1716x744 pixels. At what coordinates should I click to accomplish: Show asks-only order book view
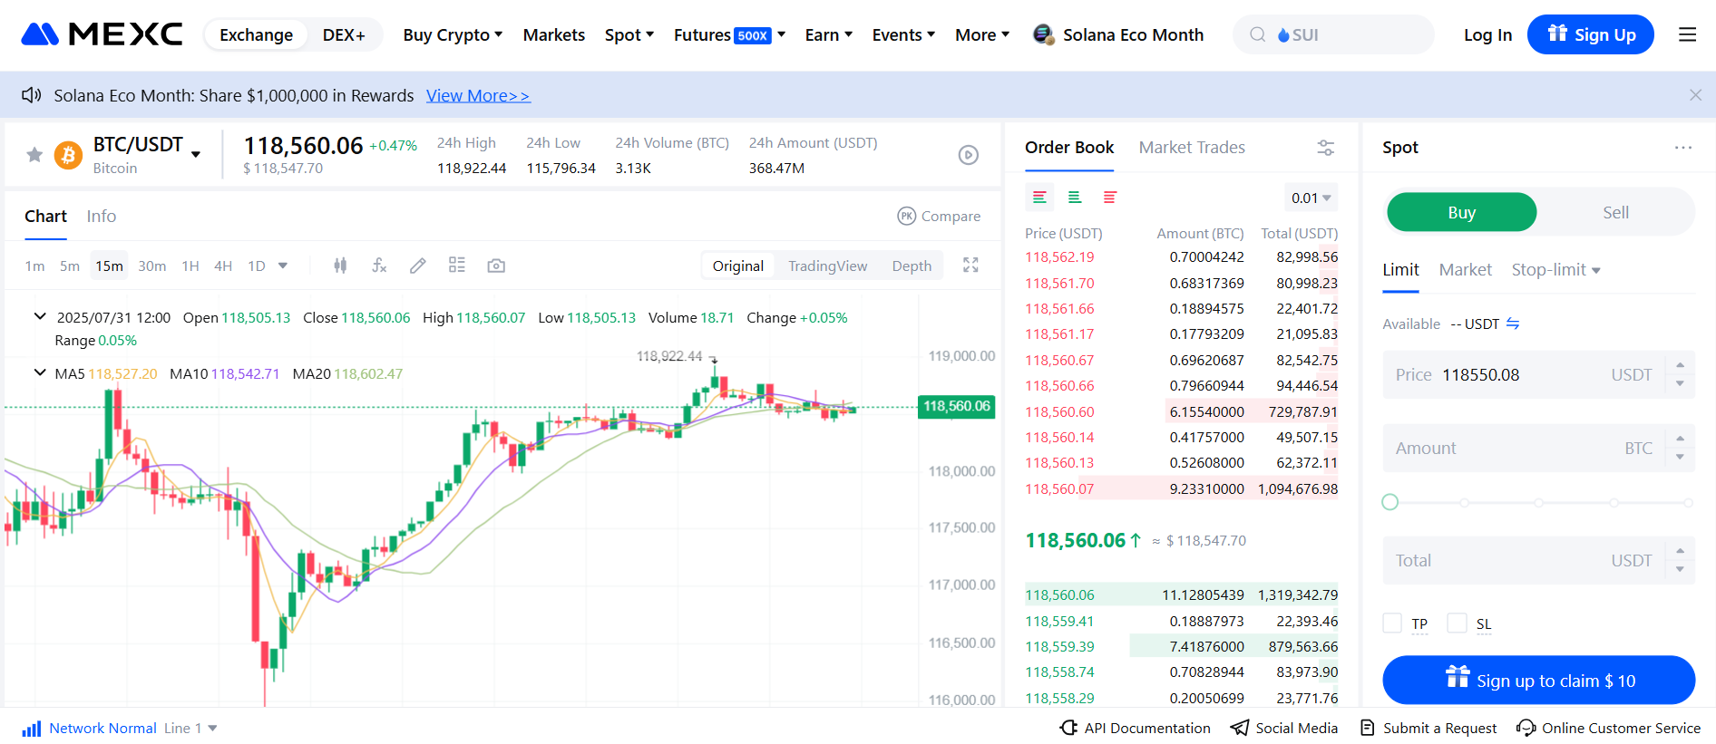pos(1110,197)
